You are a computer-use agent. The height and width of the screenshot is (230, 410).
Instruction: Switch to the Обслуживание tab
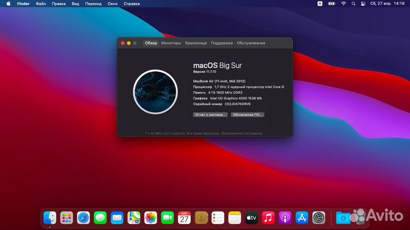(x=251, y=43)
